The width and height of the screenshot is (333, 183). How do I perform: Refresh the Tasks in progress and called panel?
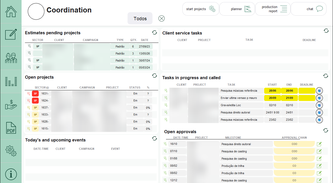coord(326,76)
